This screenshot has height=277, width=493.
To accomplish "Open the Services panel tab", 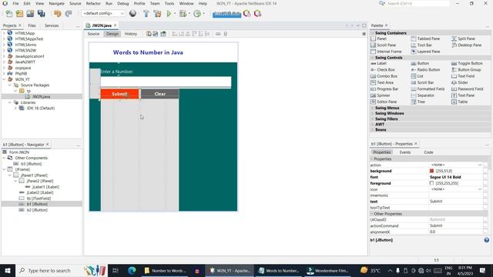I will point(52,25).
